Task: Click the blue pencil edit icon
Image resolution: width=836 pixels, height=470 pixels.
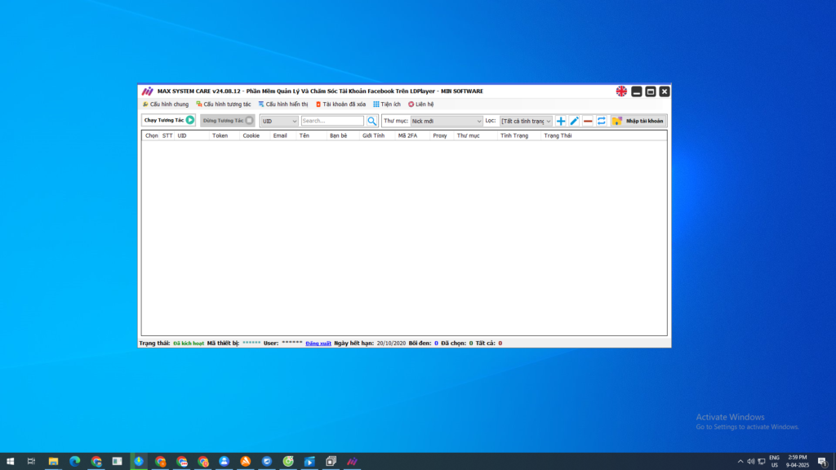Action: click(572, 120)
